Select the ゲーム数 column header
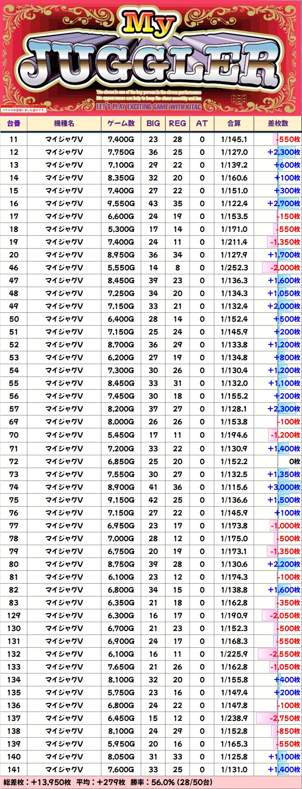 121,123
